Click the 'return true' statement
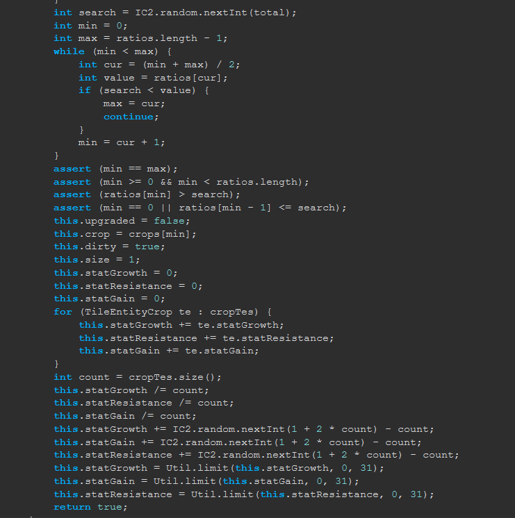Image resolution: width=515 pixels, height=518 pixels. click(x=90, y=507)
